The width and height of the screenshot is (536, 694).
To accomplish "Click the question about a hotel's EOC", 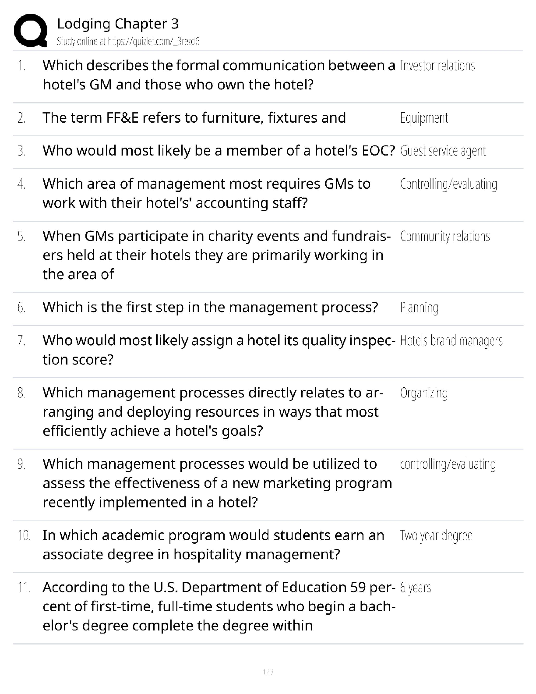I will [219, 151].
